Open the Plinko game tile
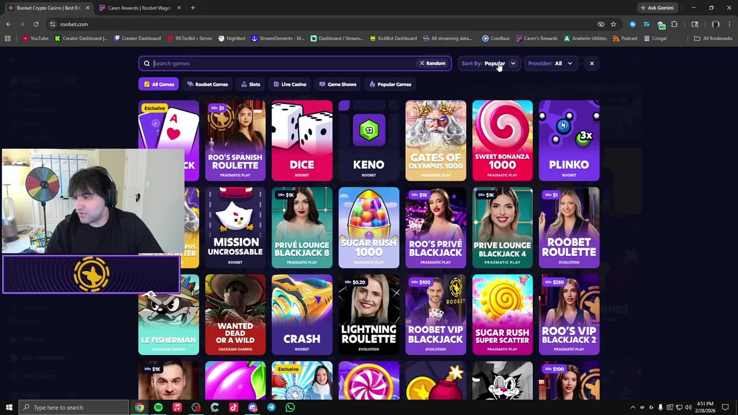Screen dimensions: 738x415 (569, 141)
